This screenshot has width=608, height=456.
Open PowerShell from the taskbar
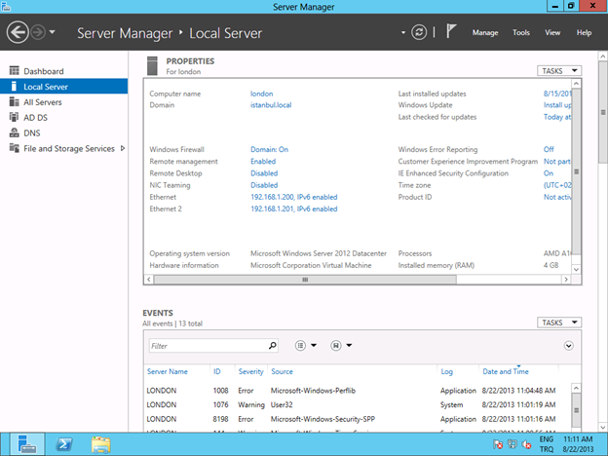[x=64, y=444]
